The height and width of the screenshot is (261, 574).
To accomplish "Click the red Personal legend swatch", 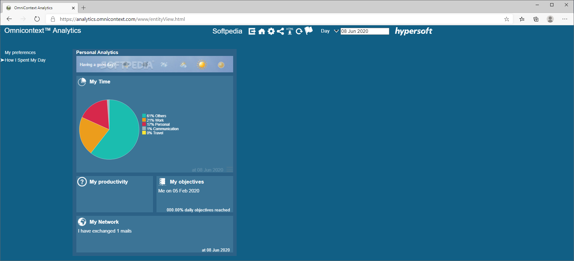I will [144, 124].
